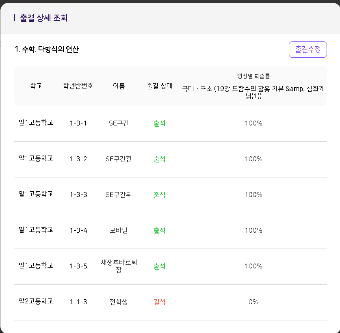Click lesson title 수학. 다항식의 연산
This screenshot has height=333, width=340.
47,50
